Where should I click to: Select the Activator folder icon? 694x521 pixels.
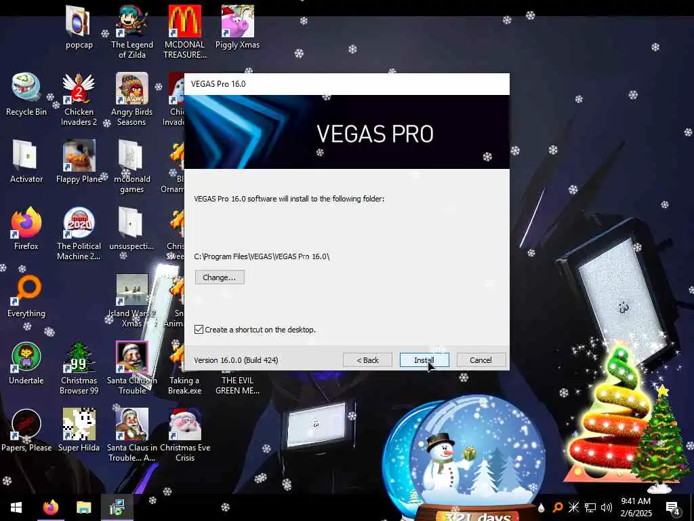point(26,161)
